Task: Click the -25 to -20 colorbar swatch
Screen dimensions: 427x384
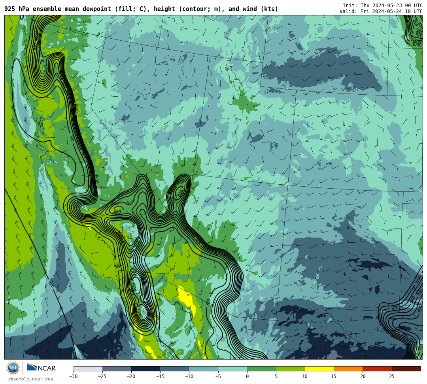Action: point(117,369)
